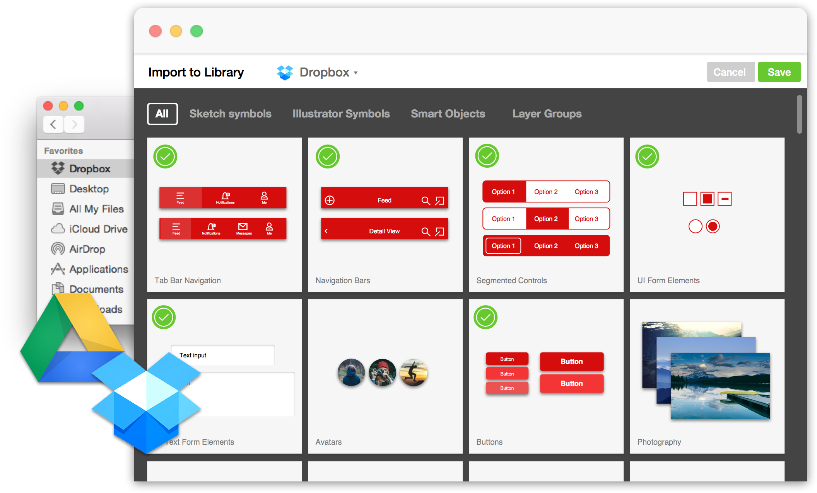Select All My Files in sidebar
Viewport: 817px width, 493px height.
click(x=96, y=209)
